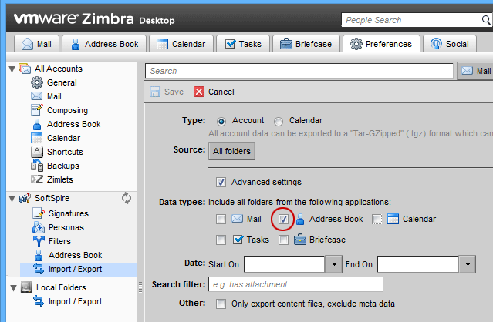Click the Mail envelope icon in Data types

coord(237,219)
